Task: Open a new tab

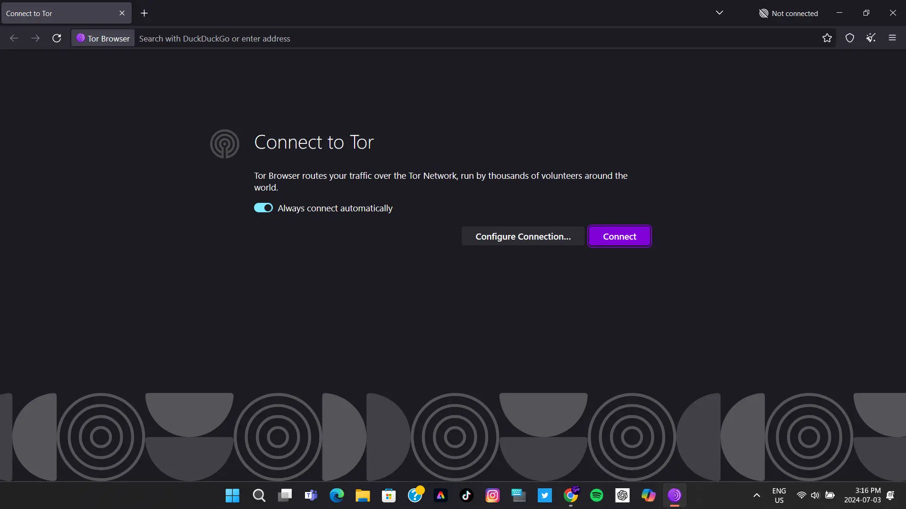Action: [x=144, y=13]
